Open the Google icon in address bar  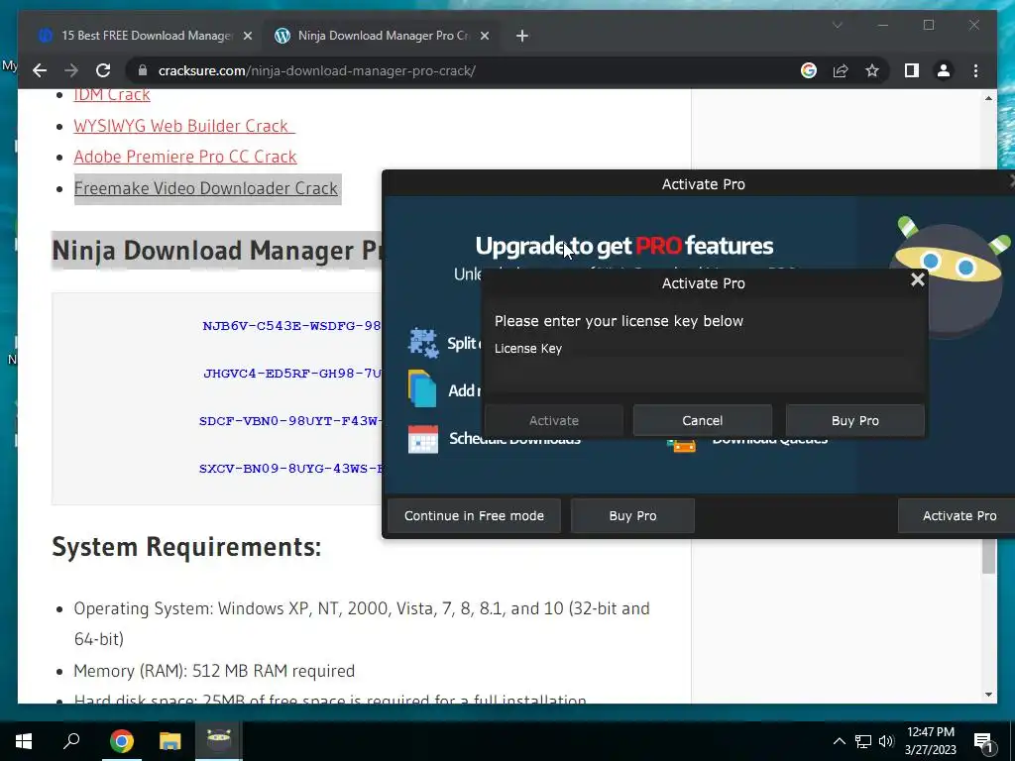click(809, 70)
